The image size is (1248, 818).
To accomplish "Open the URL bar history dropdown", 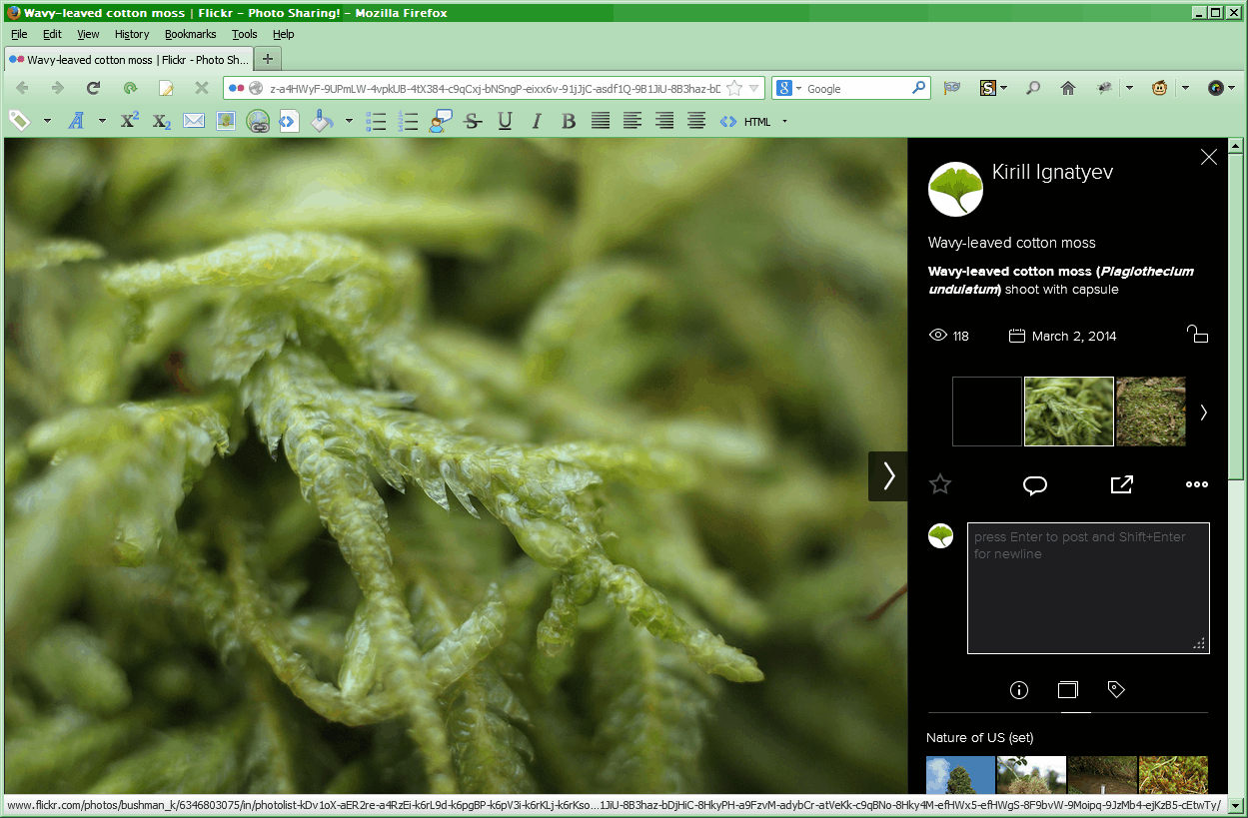I will tap(753, 88).
